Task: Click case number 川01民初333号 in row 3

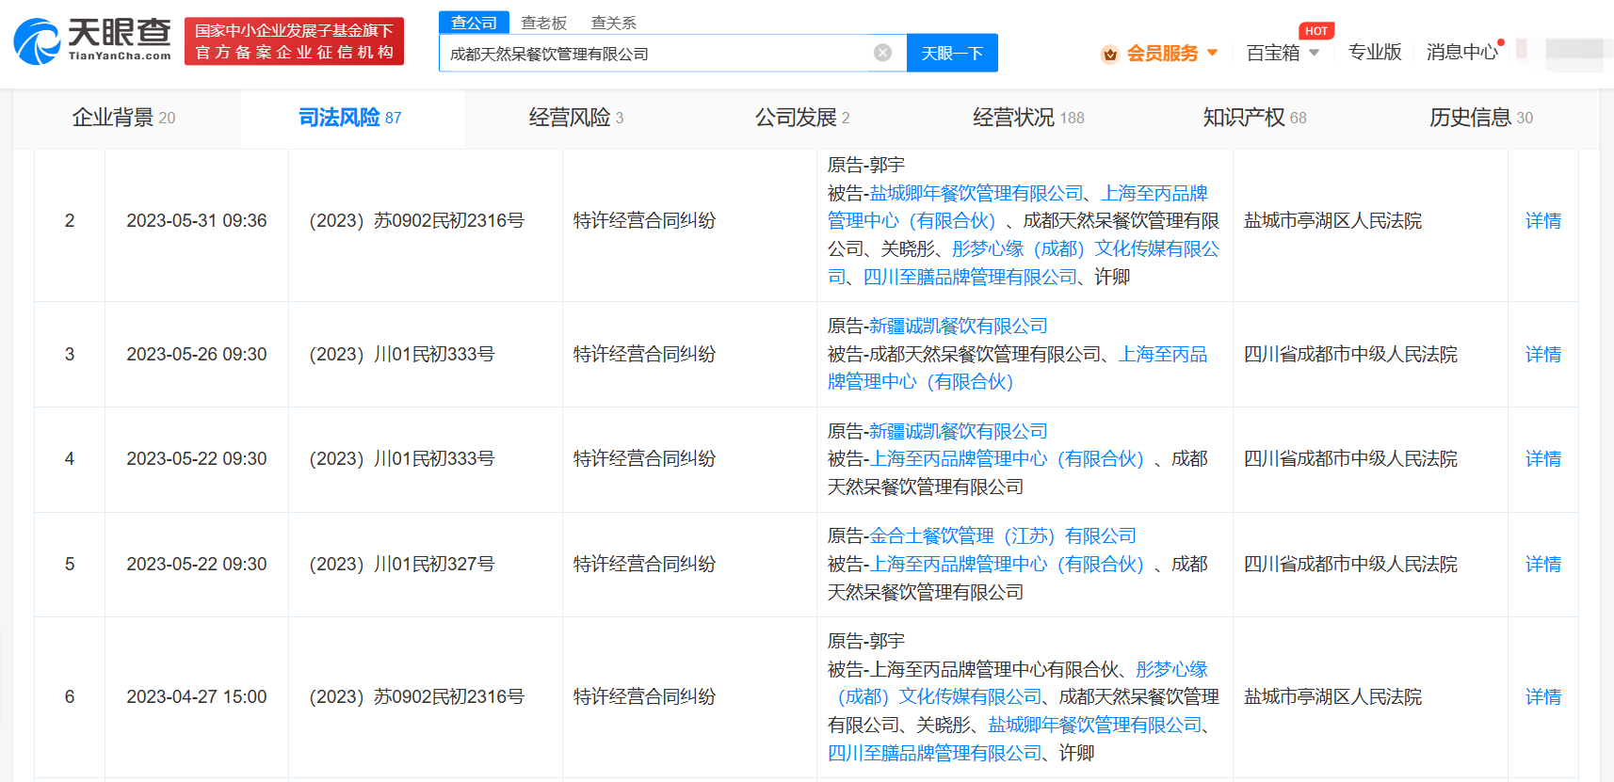Action: pos(402,355)
